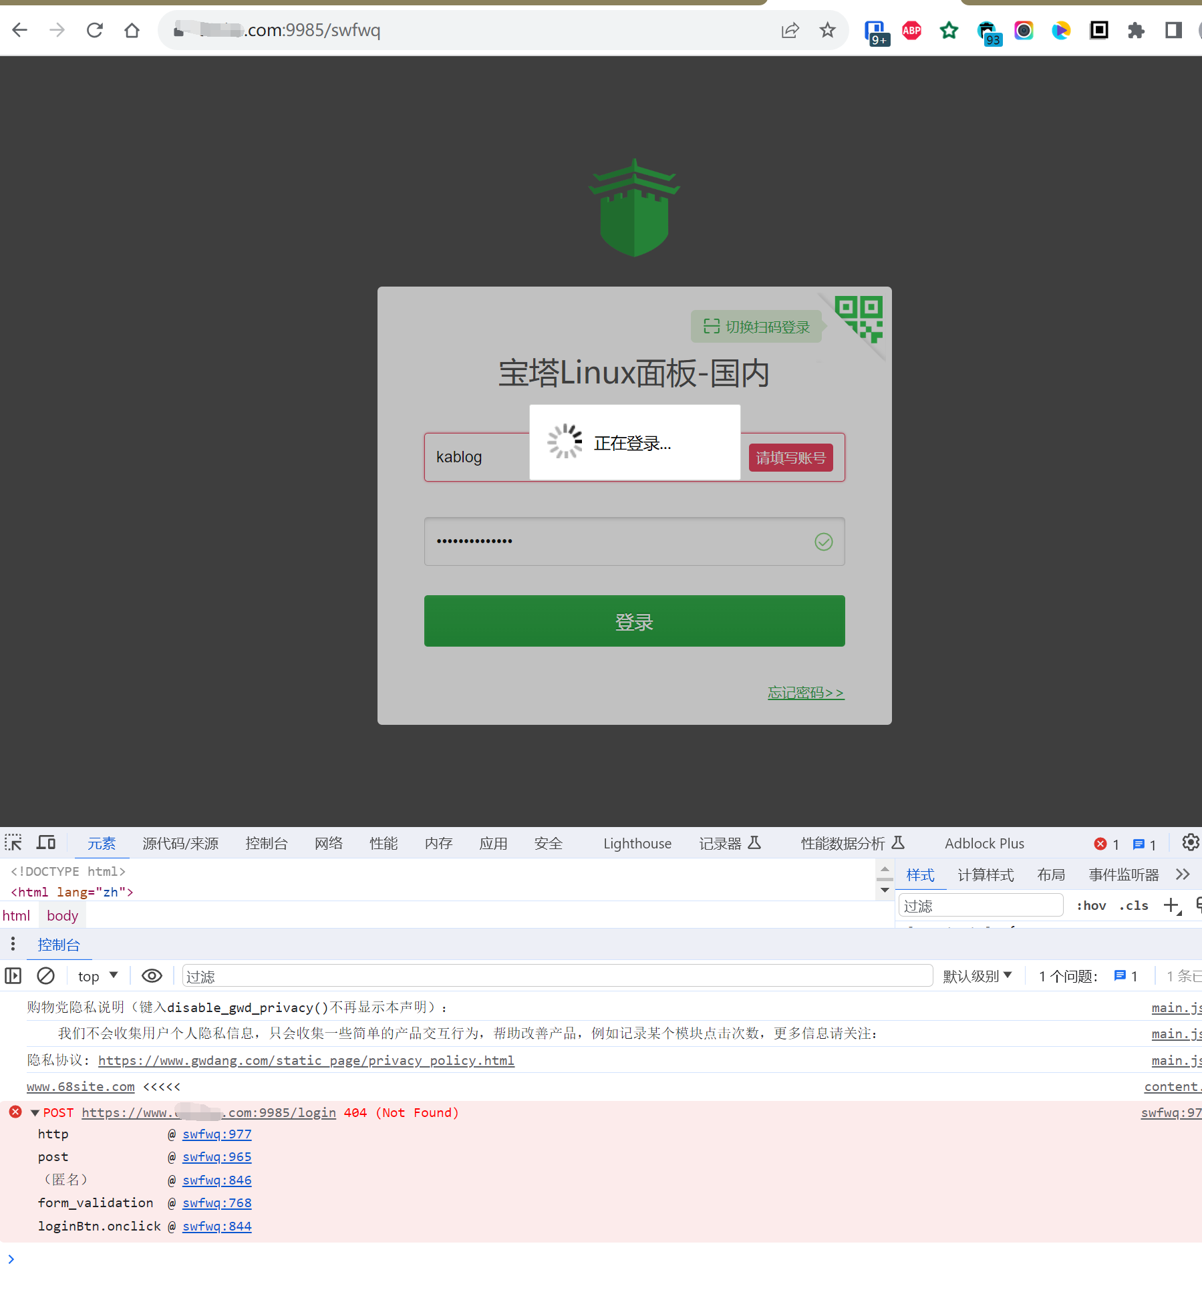1202x1290 pixels.
Task: Click the password input field
Action: point(634,541)
